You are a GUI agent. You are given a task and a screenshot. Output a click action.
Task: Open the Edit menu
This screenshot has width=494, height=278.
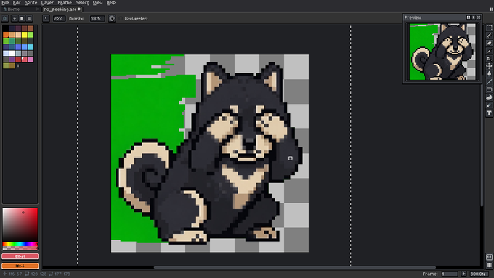pyautogui.click(x=17, y=2)
